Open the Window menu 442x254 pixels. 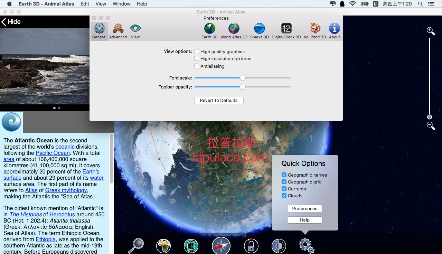pyautogui.click(x=122, y=4)
